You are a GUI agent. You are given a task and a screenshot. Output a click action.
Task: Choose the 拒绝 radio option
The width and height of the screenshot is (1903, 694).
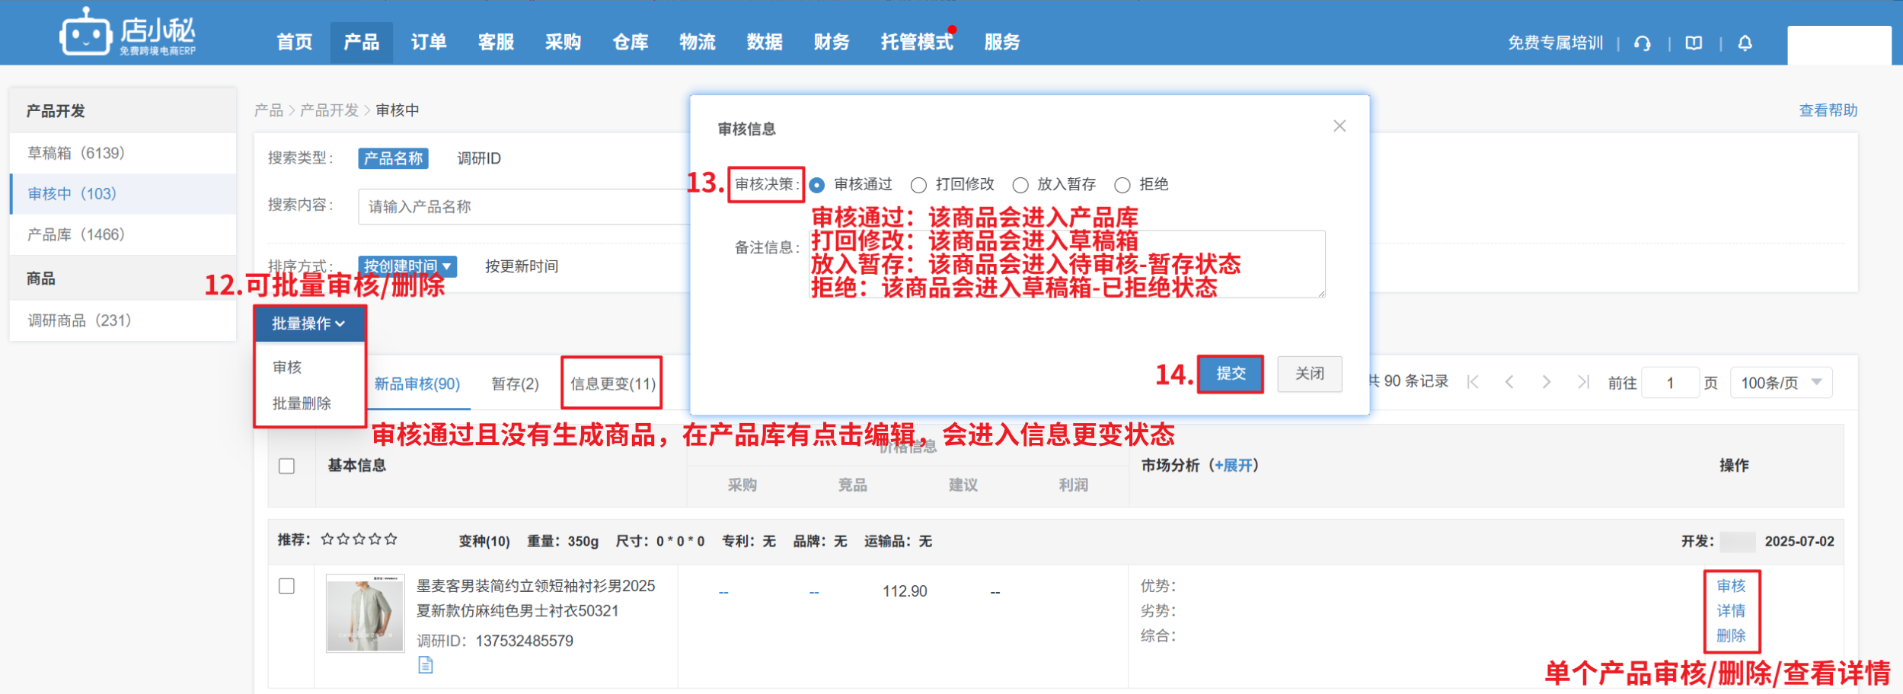tap(1122, 185)
